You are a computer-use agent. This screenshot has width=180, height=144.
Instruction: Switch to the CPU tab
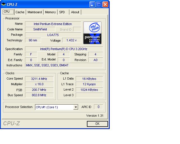(8, 12)
